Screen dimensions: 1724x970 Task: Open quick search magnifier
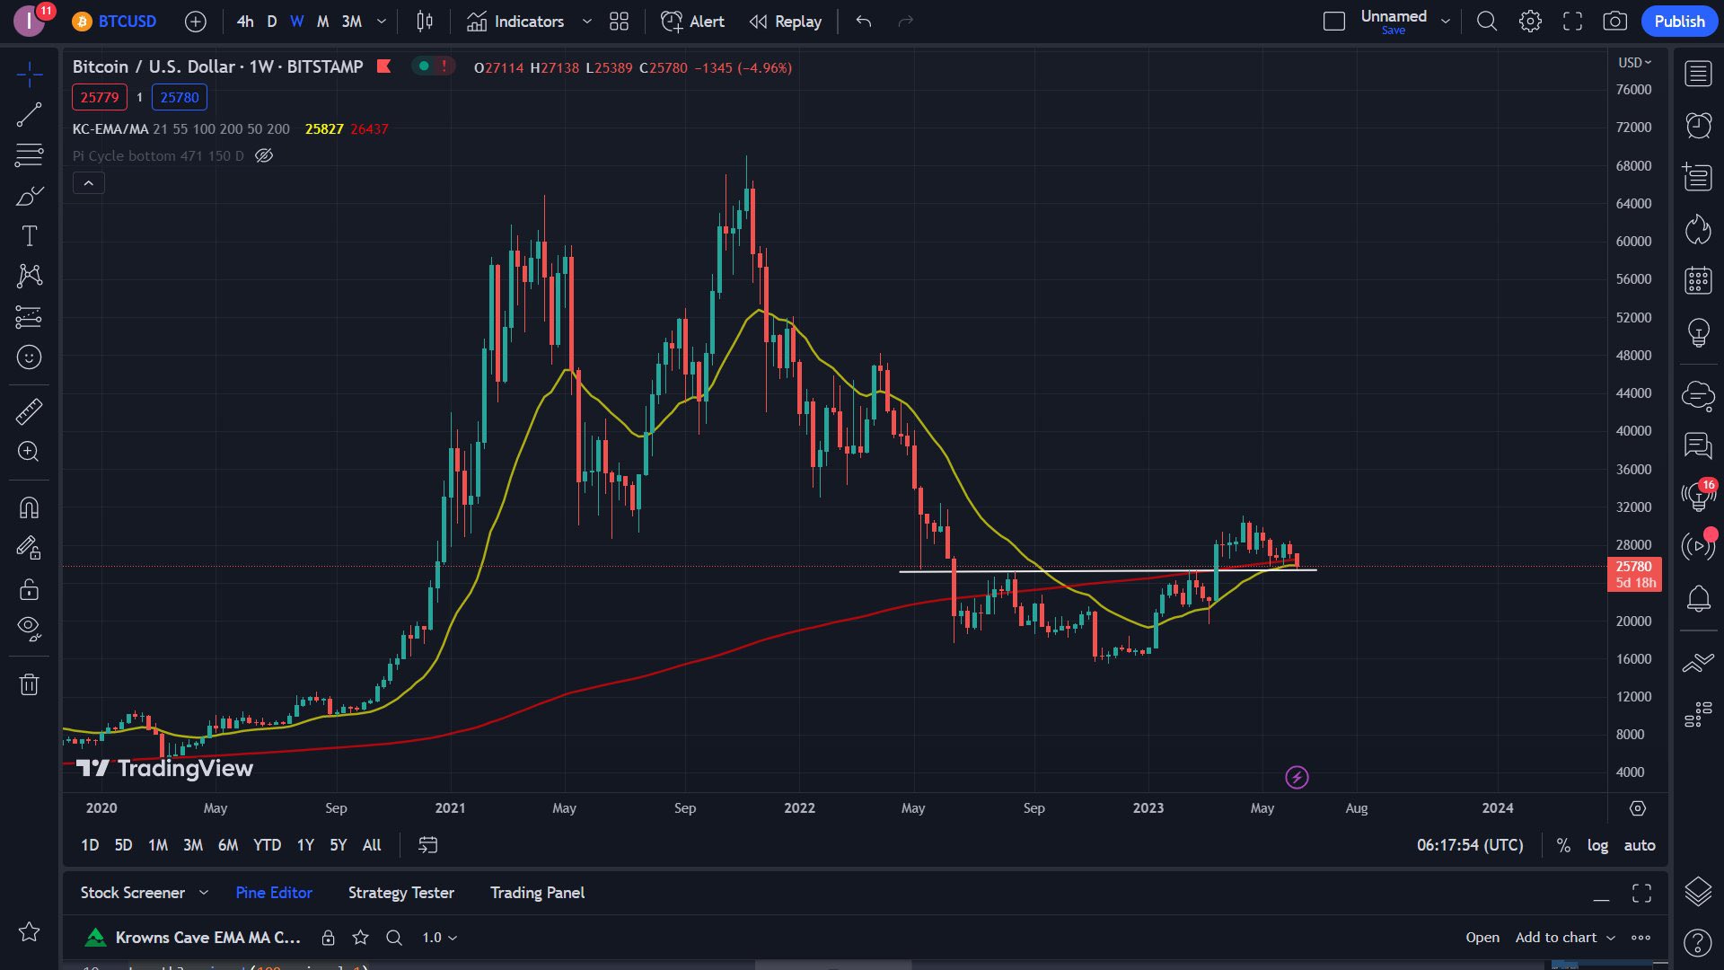1487,22
